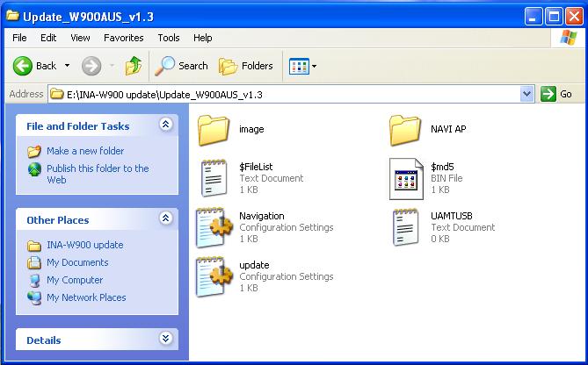Screen dimensions: 588x365
Task: Click Make a new folder link
Action: click(85, 151)
